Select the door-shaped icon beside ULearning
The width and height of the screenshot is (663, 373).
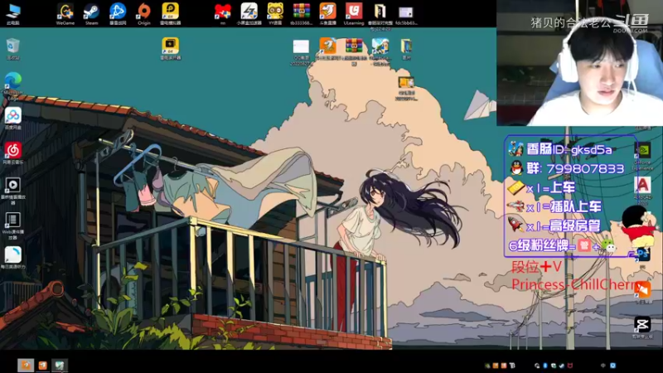coord(380,15)
